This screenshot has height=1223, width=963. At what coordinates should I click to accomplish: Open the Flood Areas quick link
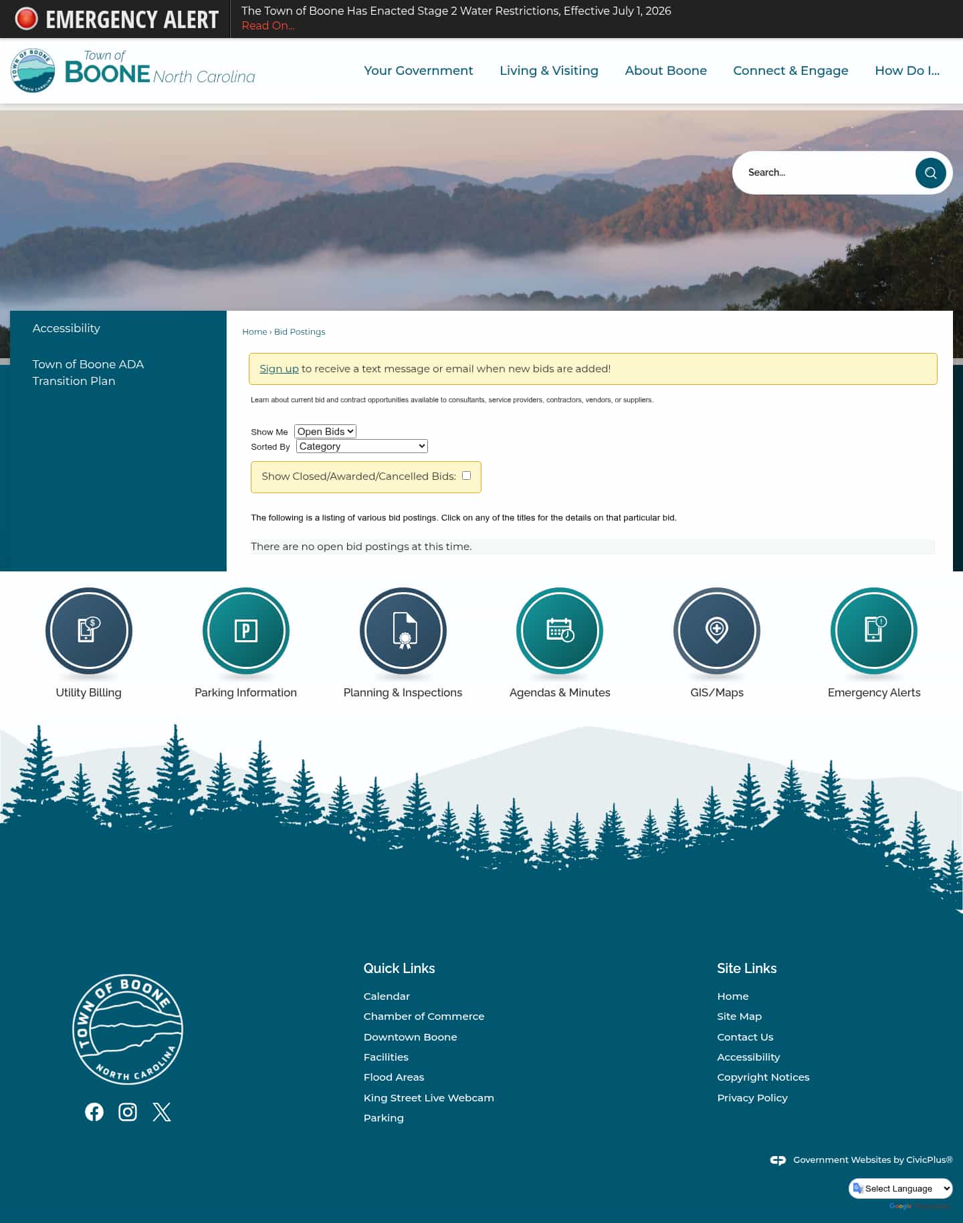(x=394, y=1077)
